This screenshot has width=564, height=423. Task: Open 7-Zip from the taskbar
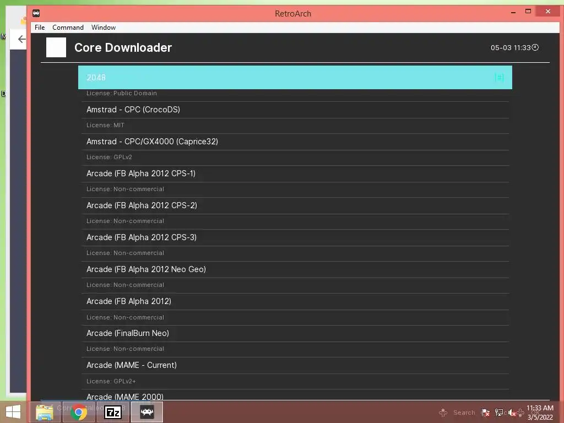coord(112,412)
